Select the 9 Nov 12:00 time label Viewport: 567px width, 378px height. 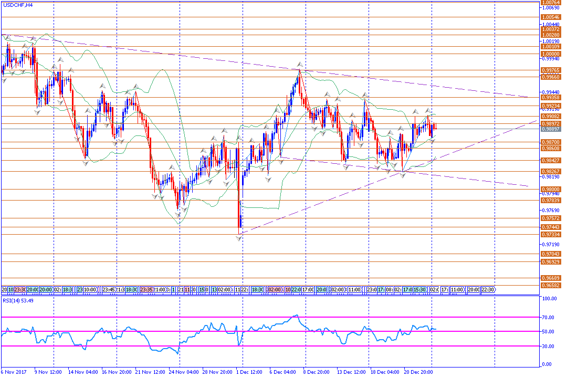click(48, 372)
